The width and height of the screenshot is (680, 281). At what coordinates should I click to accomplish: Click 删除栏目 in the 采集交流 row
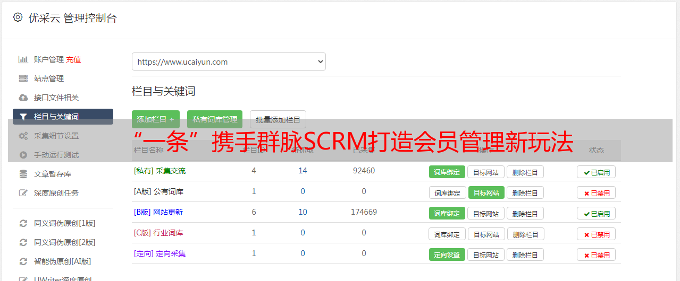pyautogui.click(x=525, y=172)
